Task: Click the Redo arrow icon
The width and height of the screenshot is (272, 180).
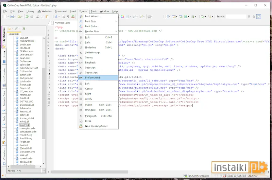Action: pos(32,17)
